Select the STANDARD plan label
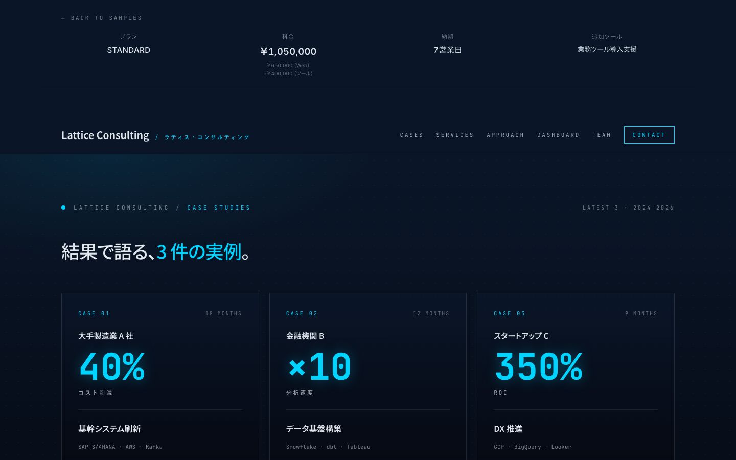The height and width of the screenshot is (460, 736). (x=128, y=50)
